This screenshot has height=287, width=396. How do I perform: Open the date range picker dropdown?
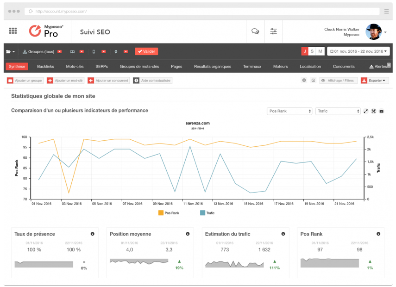point(358,51)
